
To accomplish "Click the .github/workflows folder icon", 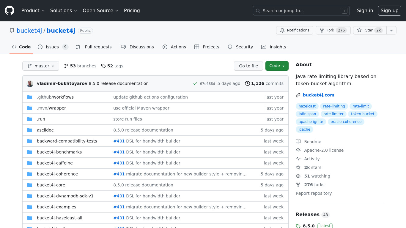I will click(30, 97).
